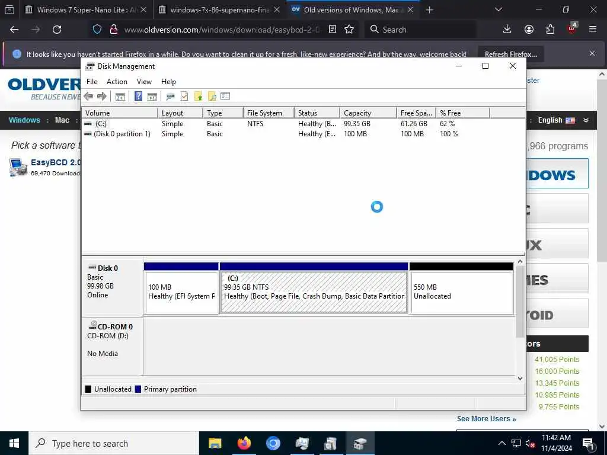Bookmark this page with star icon
607x455 pixels.
[349, 30]
